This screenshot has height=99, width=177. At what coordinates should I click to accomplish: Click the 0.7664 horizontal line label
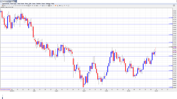click(171, 24)
